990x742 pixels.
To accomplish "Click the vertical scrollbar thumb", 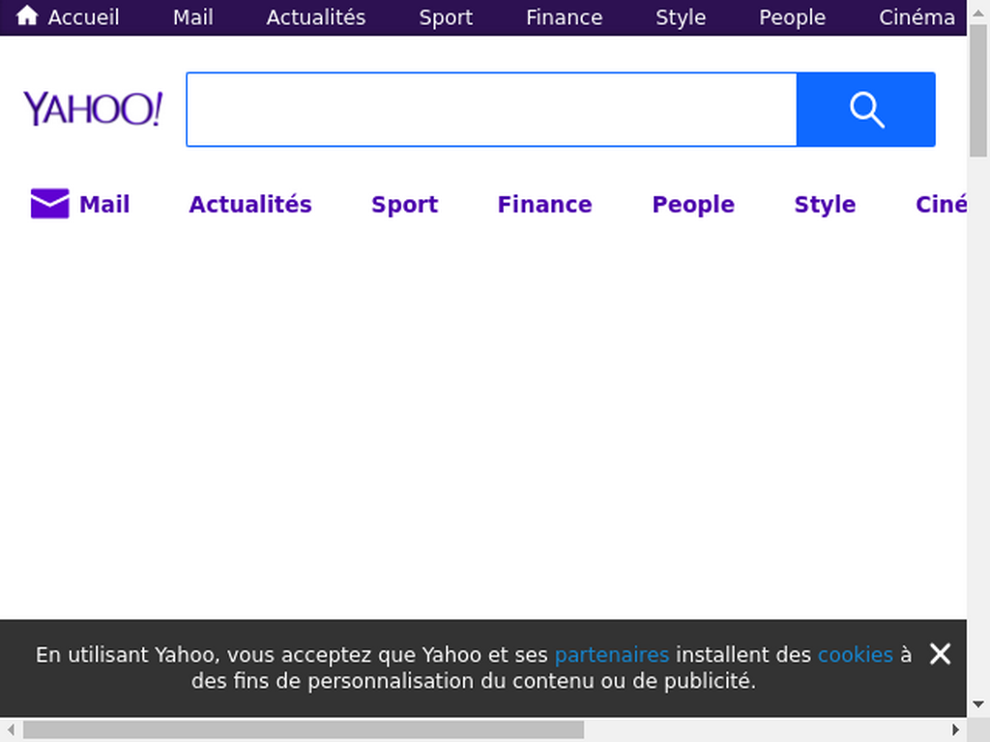I will coord(978,90).
